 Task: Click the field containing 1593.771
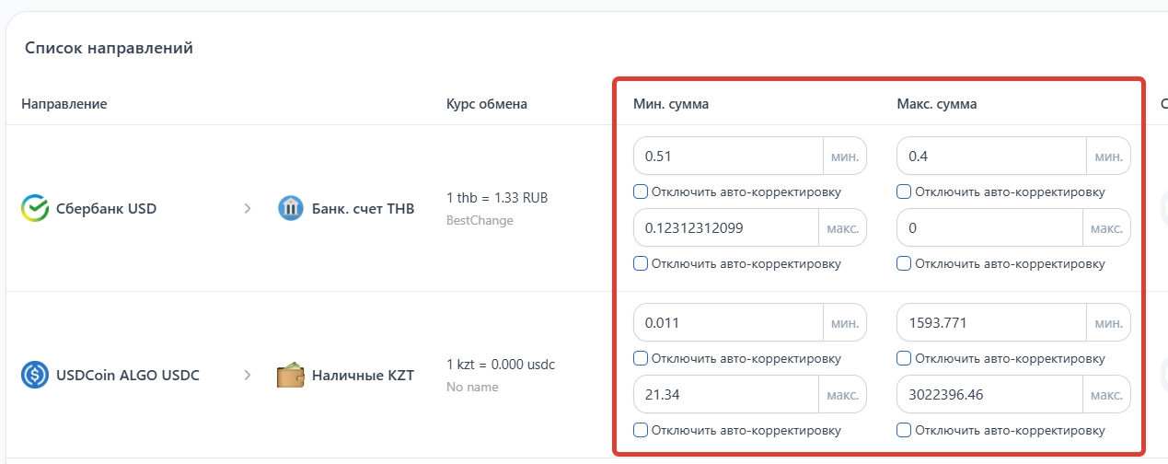pos(990,322)
